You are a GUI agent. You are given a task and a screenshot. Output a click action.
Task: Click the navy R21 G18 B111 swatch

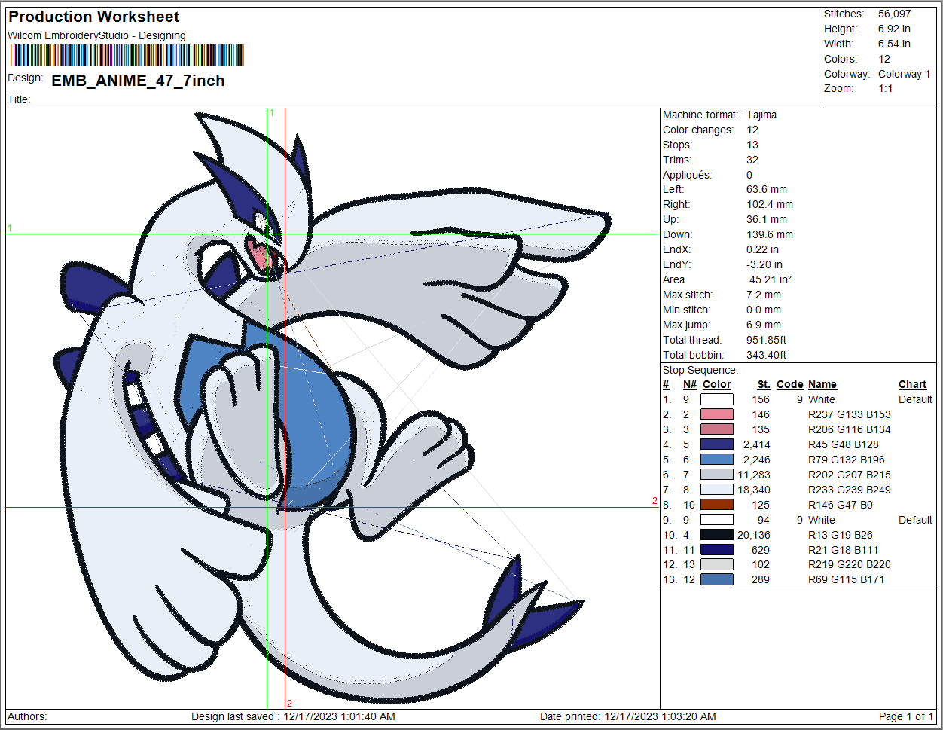716,550
